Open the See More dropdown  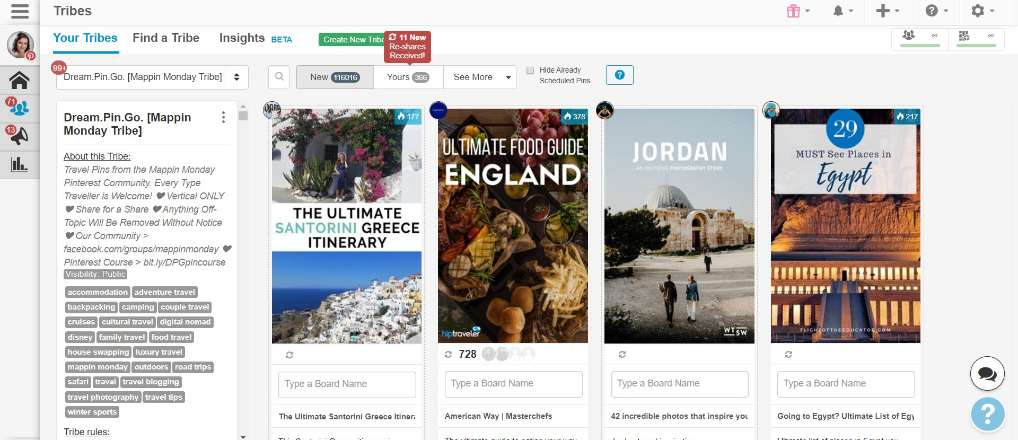point(480,77)
